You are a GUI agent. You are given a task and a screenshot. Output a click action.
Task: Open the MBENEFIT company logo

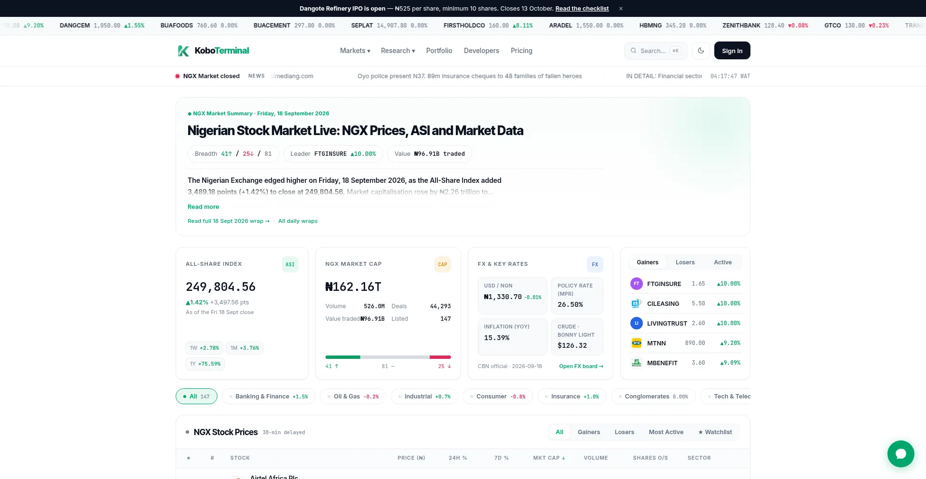coord(636,363)
